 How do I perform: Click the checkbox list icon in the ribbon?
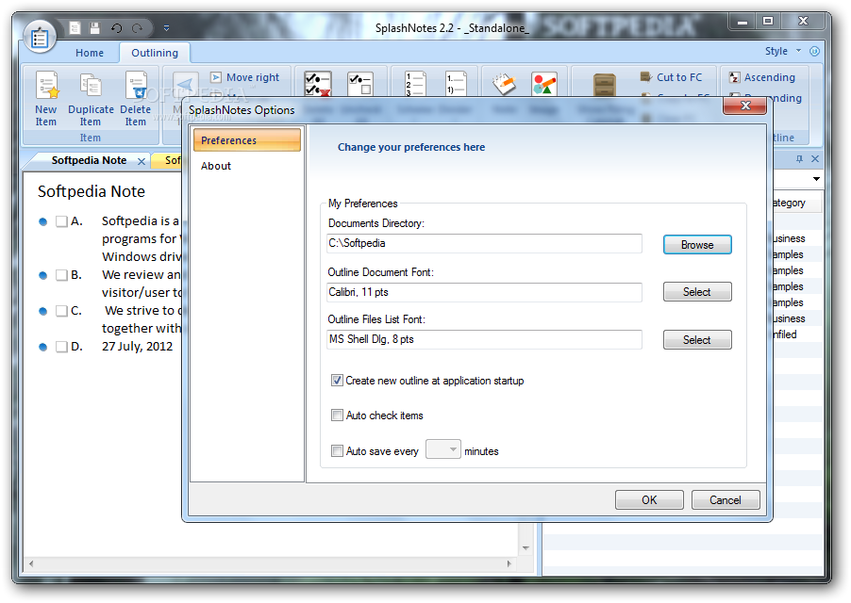pos(360,84)
